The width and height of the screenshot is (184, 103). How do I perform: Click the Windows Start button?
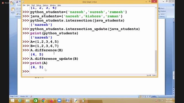click(12, 100)
